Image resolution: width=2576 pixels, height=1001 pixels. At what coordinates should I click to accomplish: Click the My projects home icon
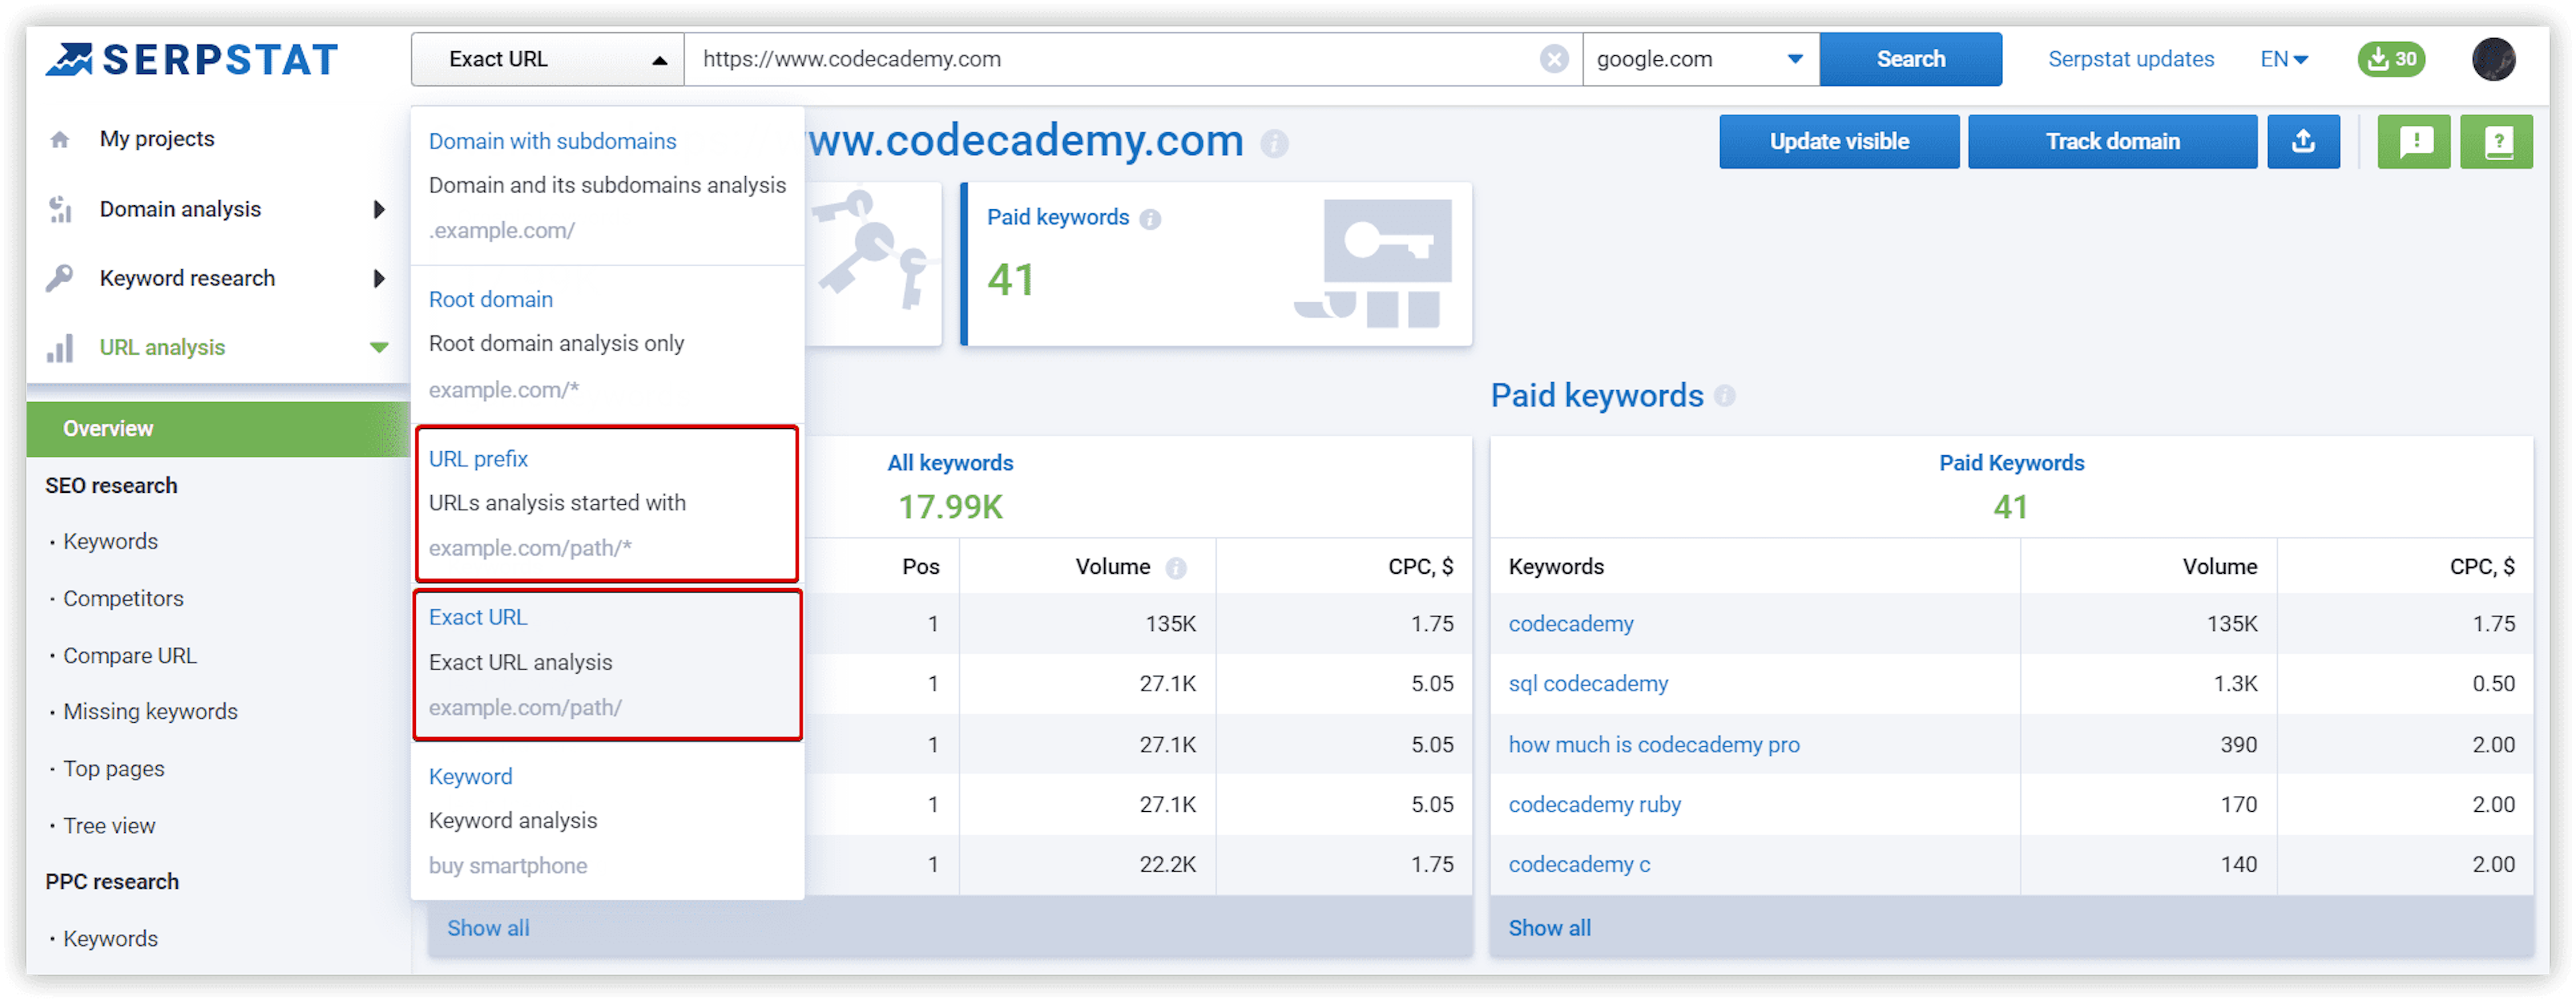pos(60,140)
